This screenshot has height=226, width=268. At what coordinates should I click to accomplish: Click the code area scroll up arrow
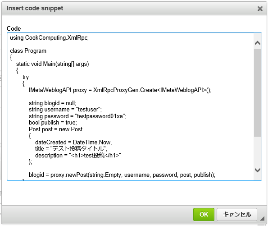pyautogui.click(x=257, y=43)
